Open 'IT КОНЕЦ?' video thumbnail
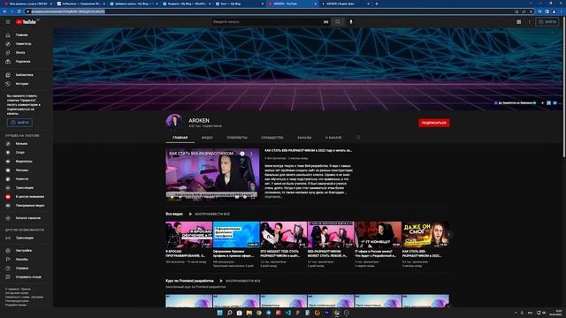The image size is (566, 318). coord(378,234)
